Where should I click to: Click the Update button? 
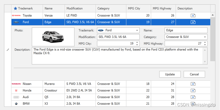[x=170, y=74]
